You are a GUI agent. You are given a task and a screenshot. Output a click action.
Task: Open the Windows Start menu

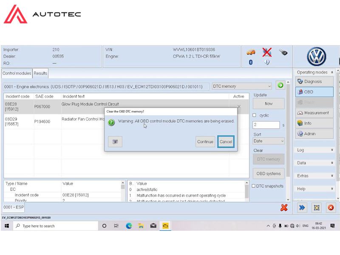tap(7, 226)
